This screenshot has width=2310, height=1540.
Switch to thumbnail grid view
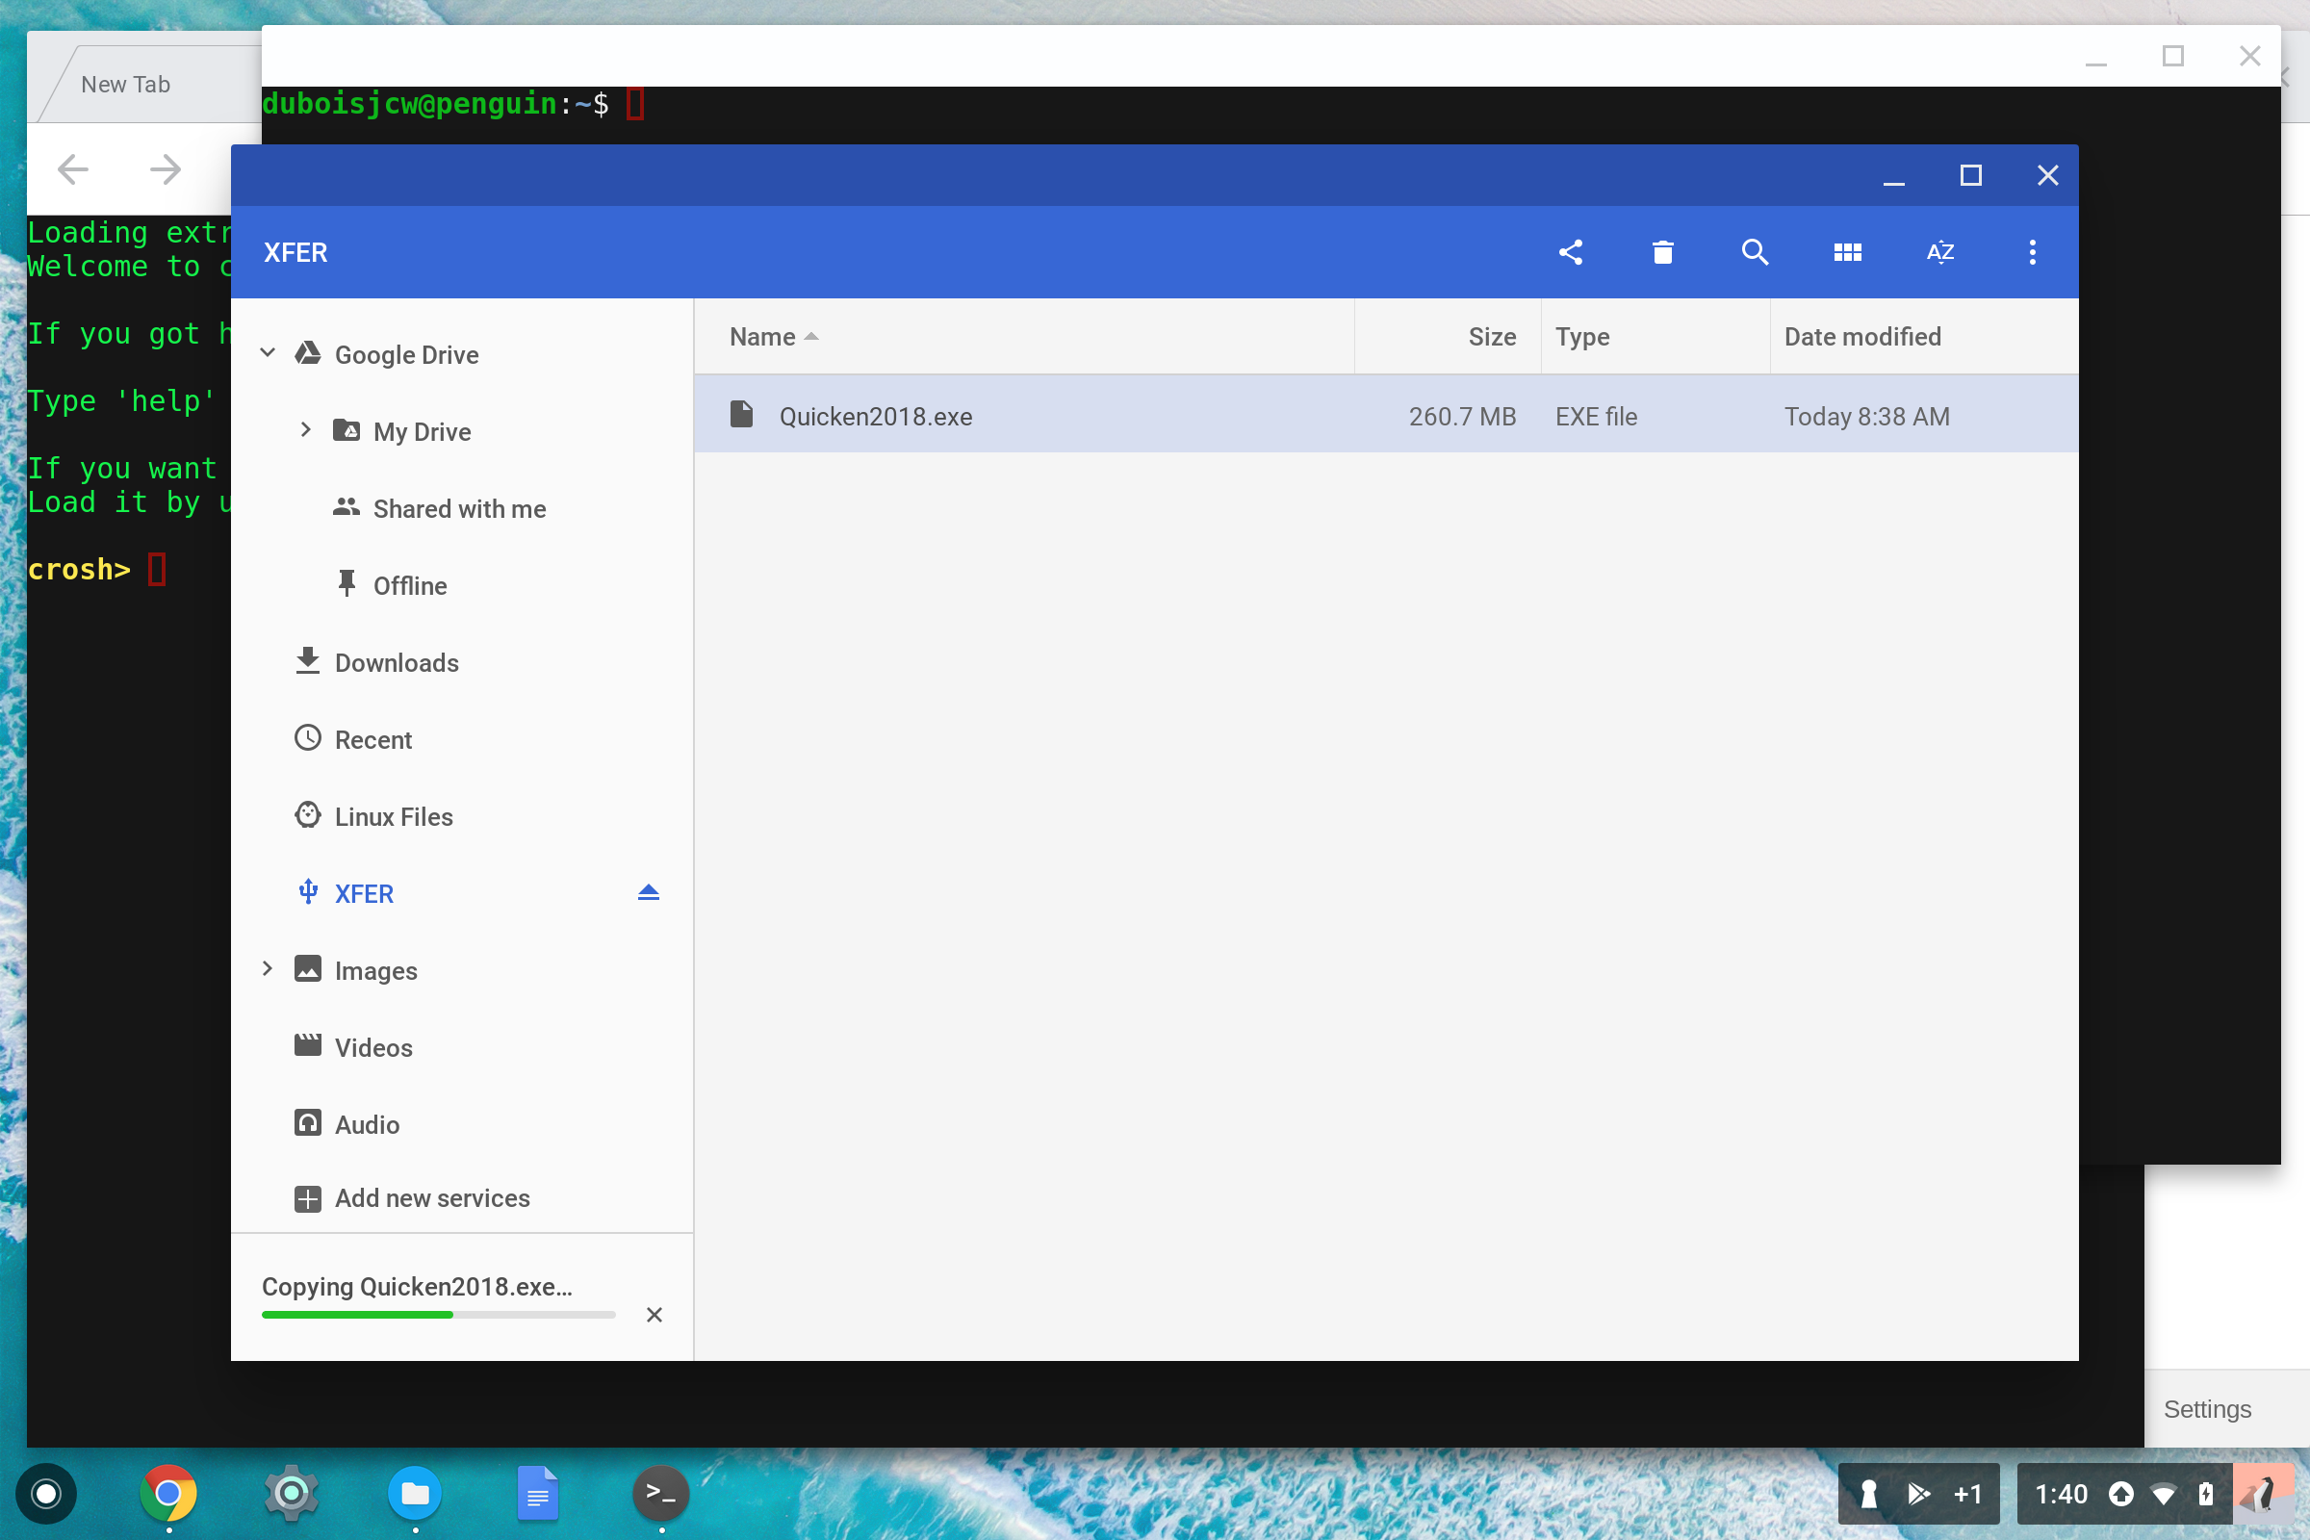[x=1847, y=252]
